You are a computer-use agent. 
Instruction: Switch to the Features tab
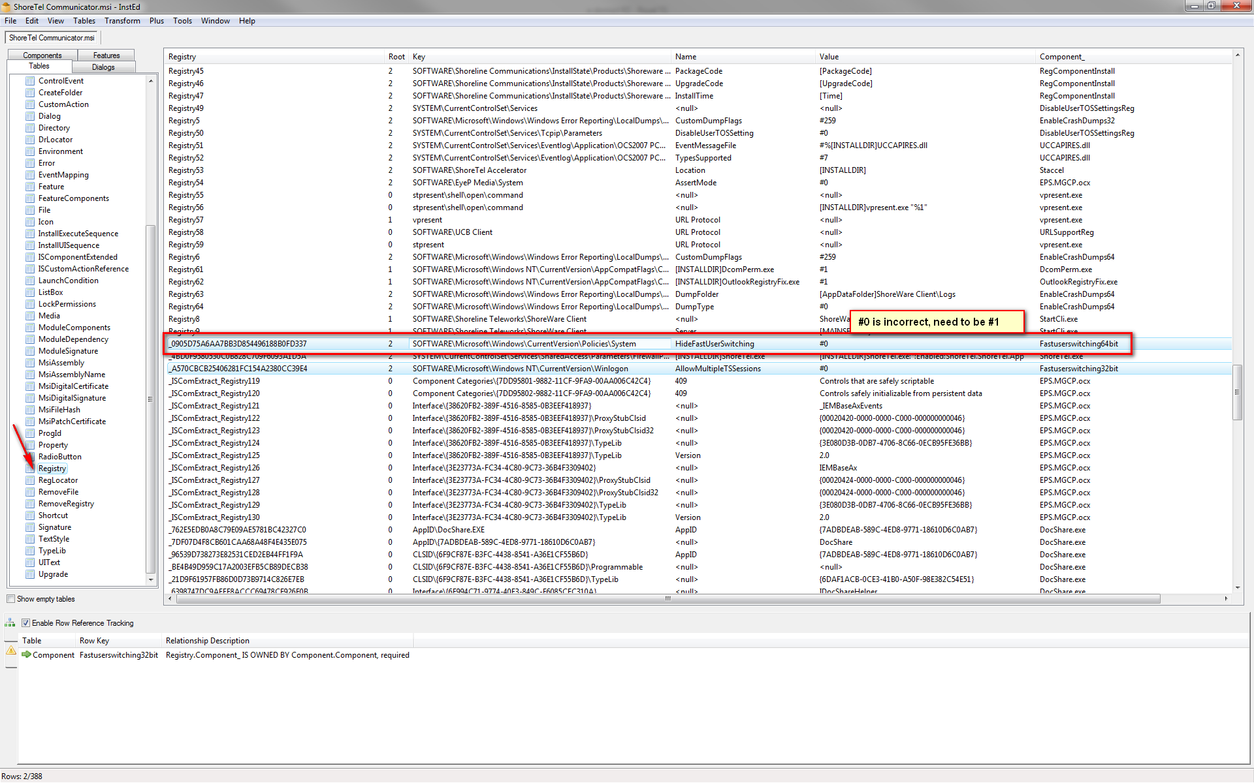106,55
